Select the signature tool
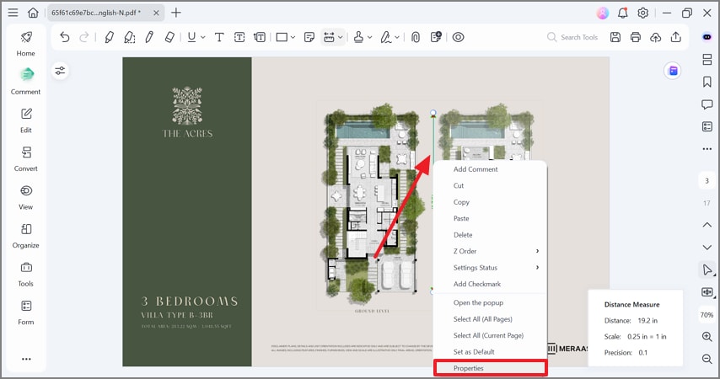The image size is (720, 379). coord(386,37)
